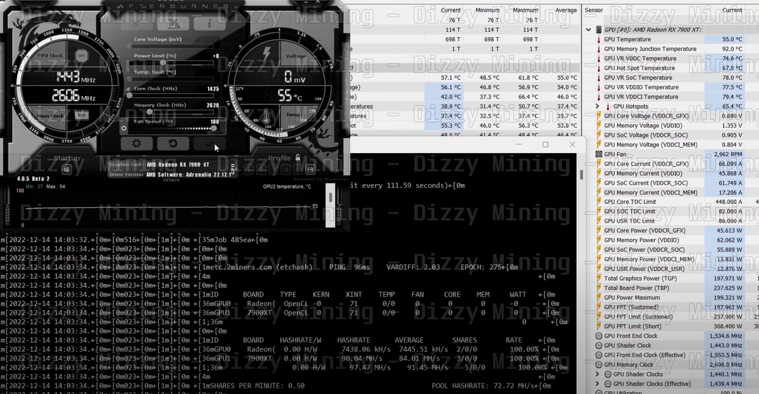Collapse GPU [#0] AMD Radeon RX 7900 XT group
The height and width of the screenshot is (394, 759).
(589, 30)
